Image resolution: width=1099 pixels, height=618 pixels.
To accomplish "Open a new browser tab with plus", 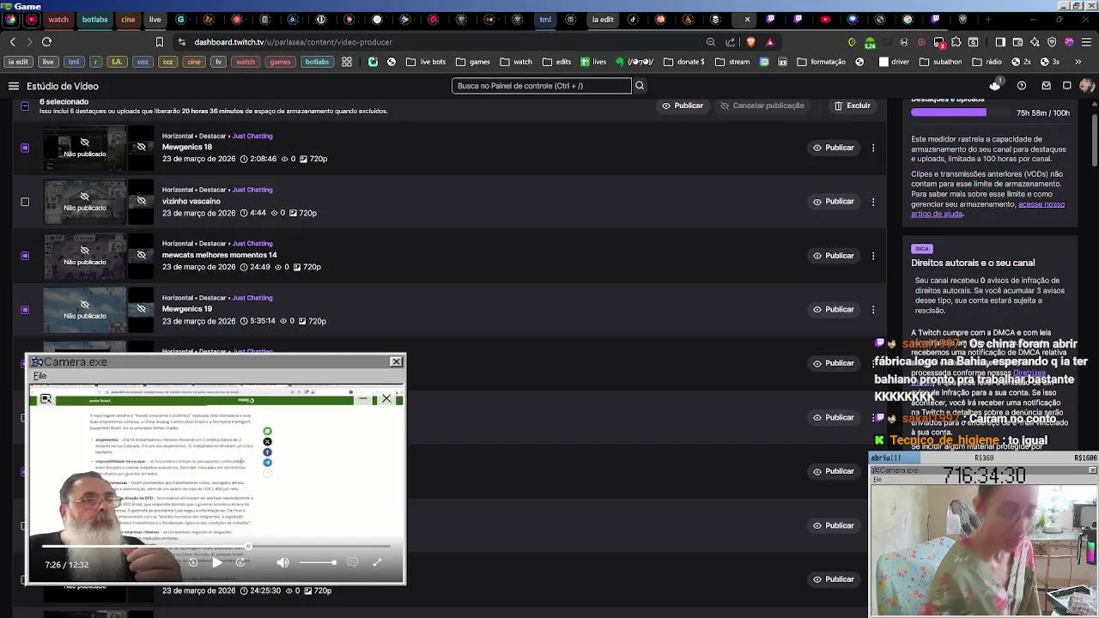I will click(x=988, y=19).
